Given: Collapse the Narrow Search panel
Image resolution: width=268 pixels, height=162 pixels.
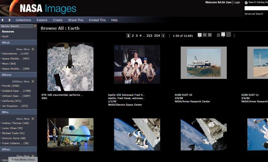Looking at the screenshot, I should pyautogui.click(x=35, y=26).
